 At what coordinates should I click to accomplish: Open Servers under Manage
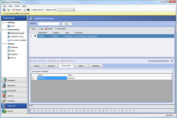pyautogui.click(x=13, y=58)
